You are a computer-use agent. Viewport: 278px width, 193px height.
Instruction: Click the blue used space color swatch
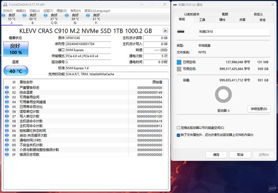(179, 62)
